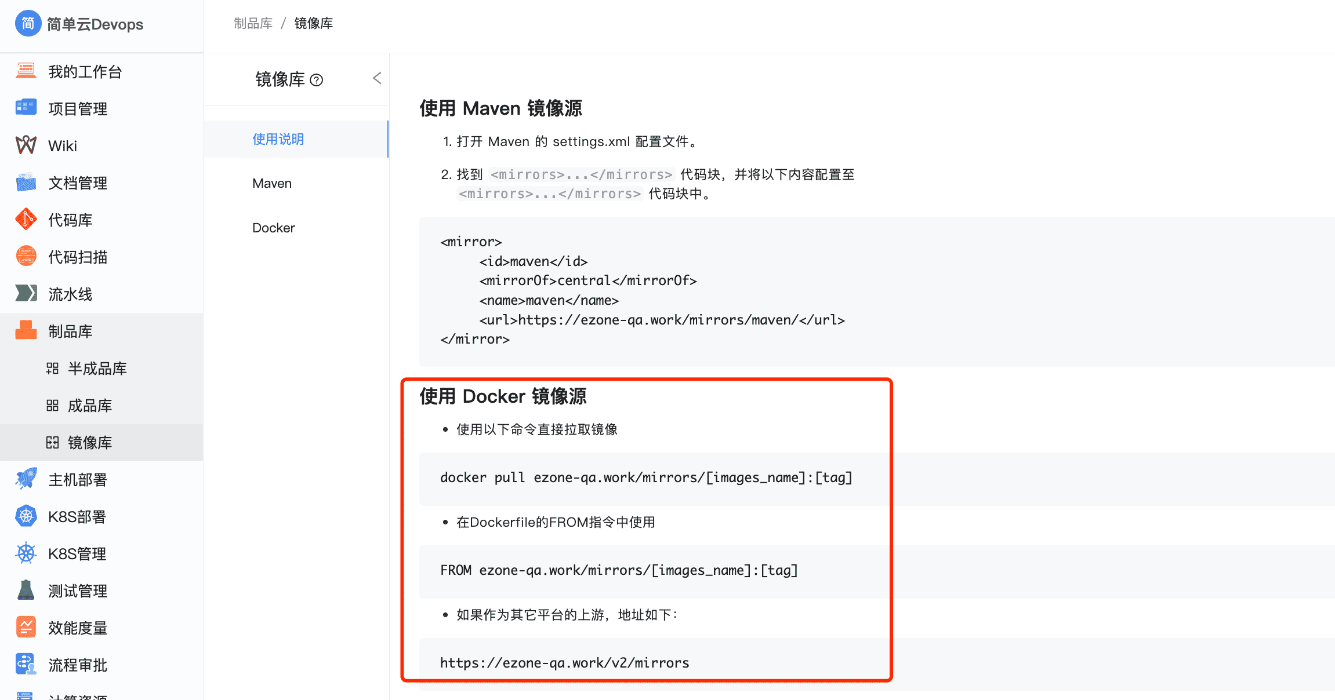The width and height of the screenshot is (1335, 700).
Task: Switch to the Docker tab
Action: 273,228
